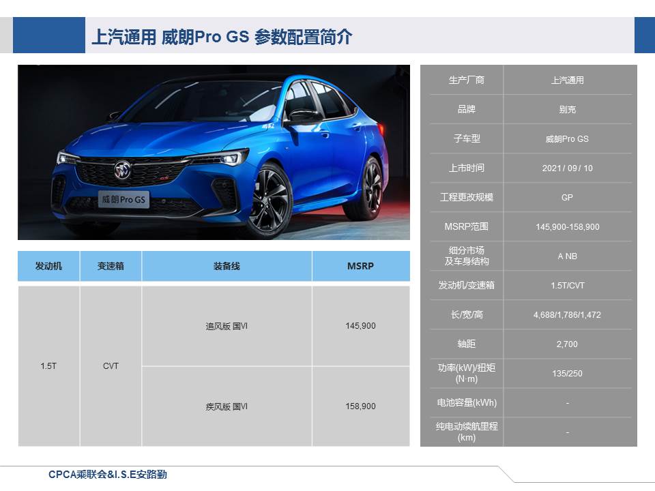This screenshot has height=491, width=655.
Task: Click the 135/250 power torque value
Action: [567, 374]
